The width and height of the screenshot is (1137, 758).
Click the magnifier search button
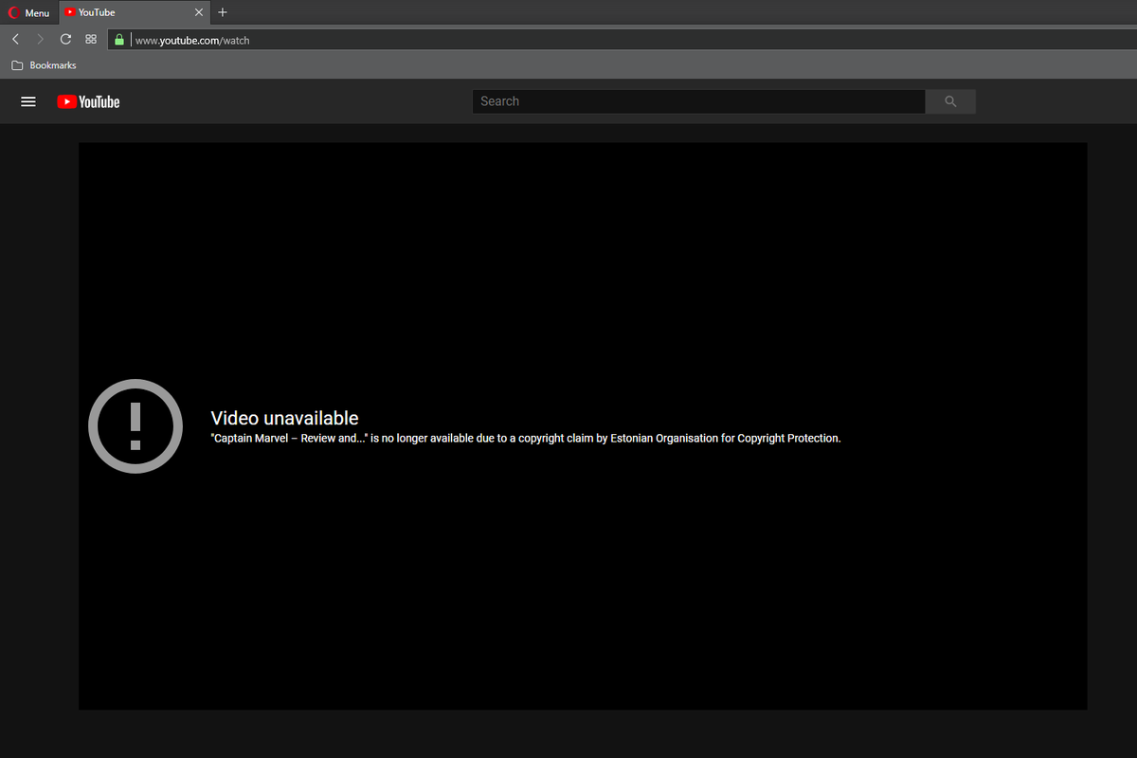(x=950, y=101)
